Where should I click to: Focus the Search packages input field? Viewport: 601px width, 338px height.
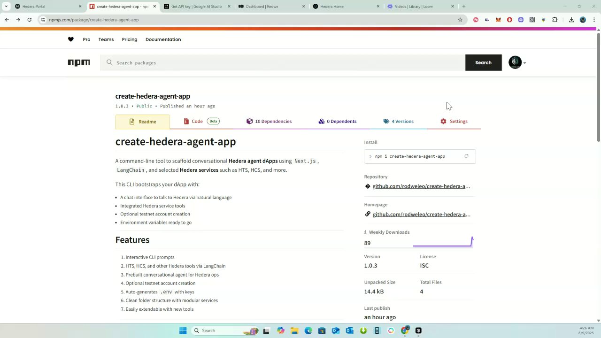click(283, 62)
